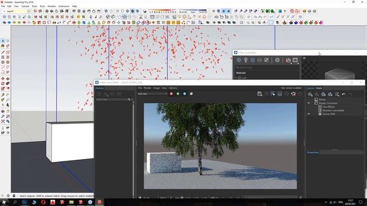Screen dimensions: 367x206
Task: Toggle X-Ray face style
Action: 106,11
